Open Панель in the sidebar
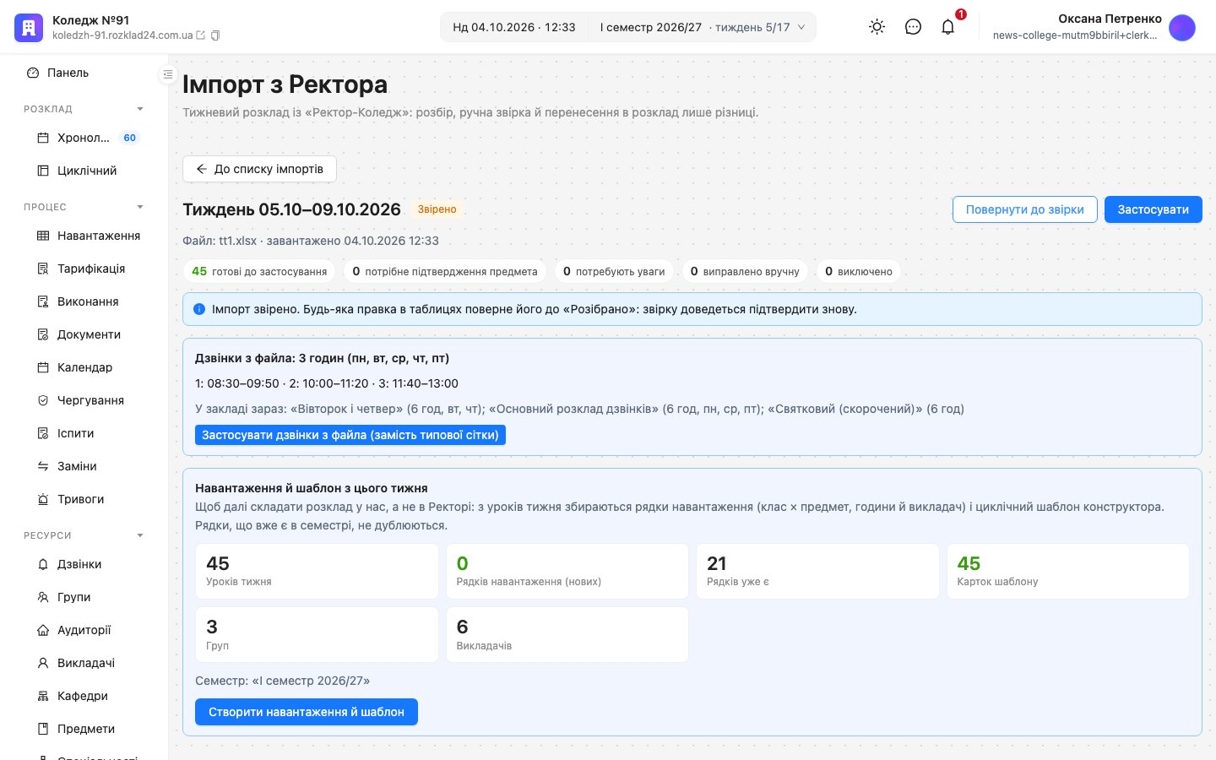 coord(84,73)
